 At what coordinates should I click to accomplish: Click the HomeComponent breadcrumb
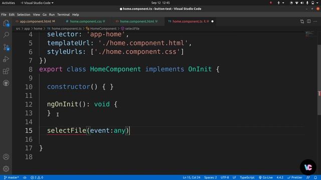coord(101,28)
